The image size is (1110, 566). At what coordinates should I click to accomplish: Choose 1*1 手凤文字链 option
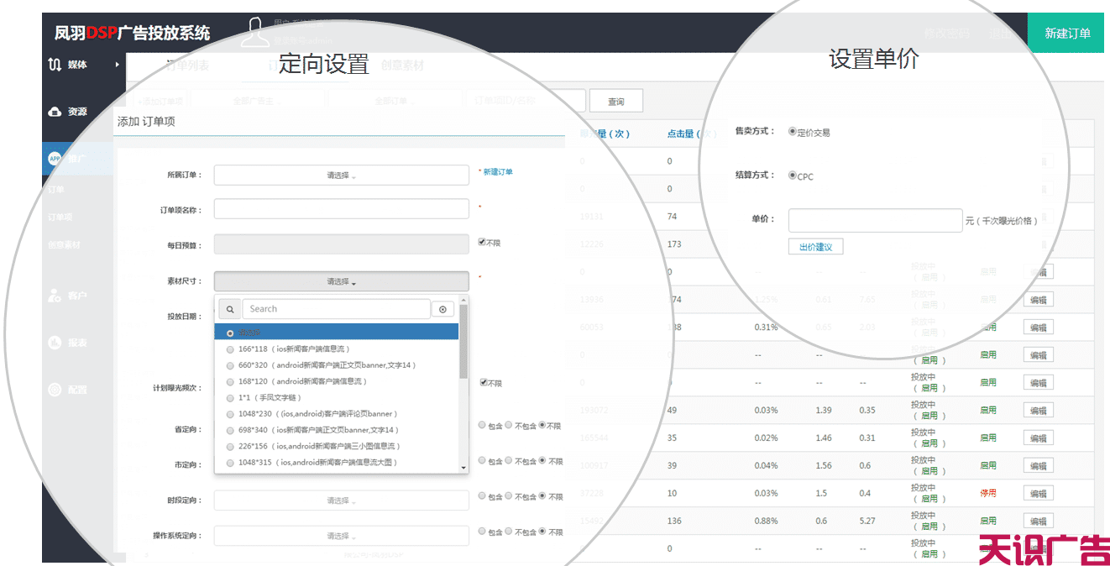(x=336, y=397)
